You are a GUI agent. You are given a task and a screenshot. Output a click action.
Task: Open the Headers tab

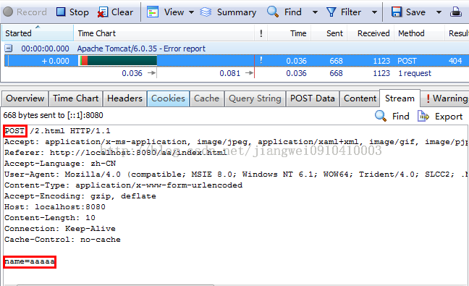point(124,98)
